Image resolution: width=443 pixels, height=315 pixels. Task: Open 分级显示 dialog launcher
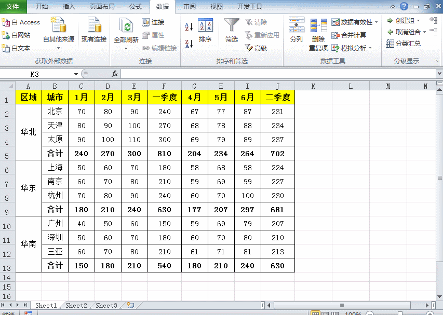click(436, 61)
